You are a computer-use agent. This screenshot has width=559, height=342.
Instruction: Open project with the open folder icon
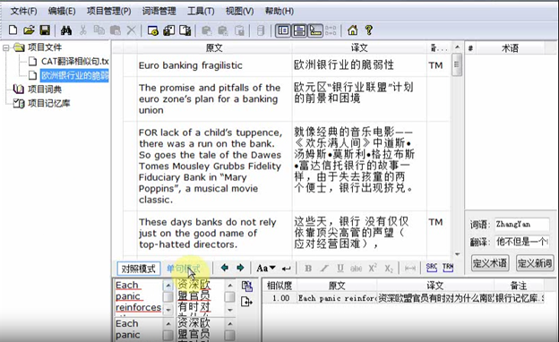(x=29, y=30)
